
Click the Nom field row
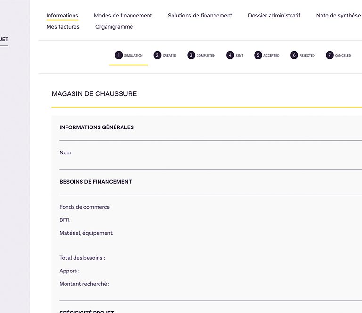click(x=66, y=153)
